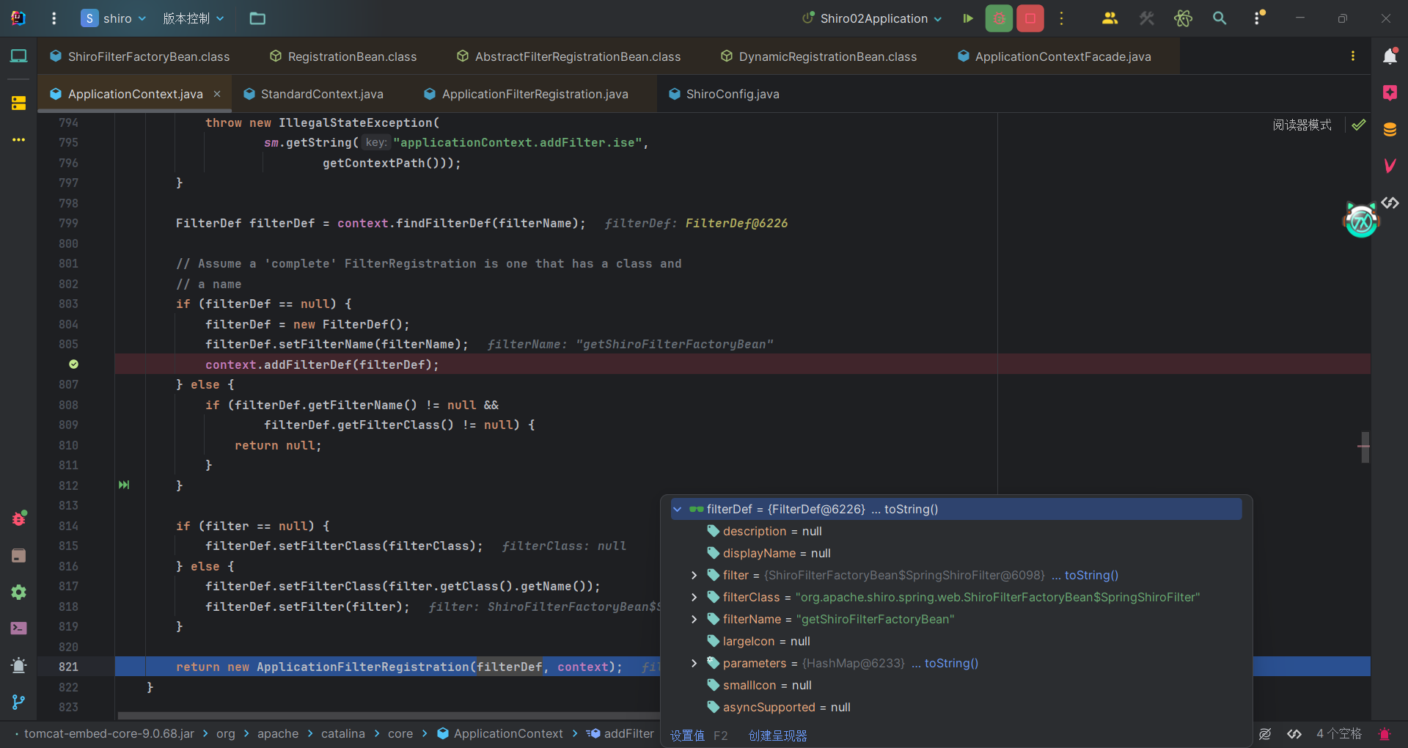Viewport: 1408px width, 748px height.
Task: Expand the filterName field node
Action: tap(694, 619)
